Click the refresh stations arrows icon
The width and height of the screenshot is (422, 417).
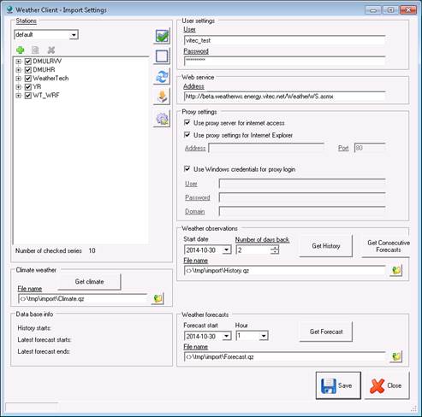point(162,76)
